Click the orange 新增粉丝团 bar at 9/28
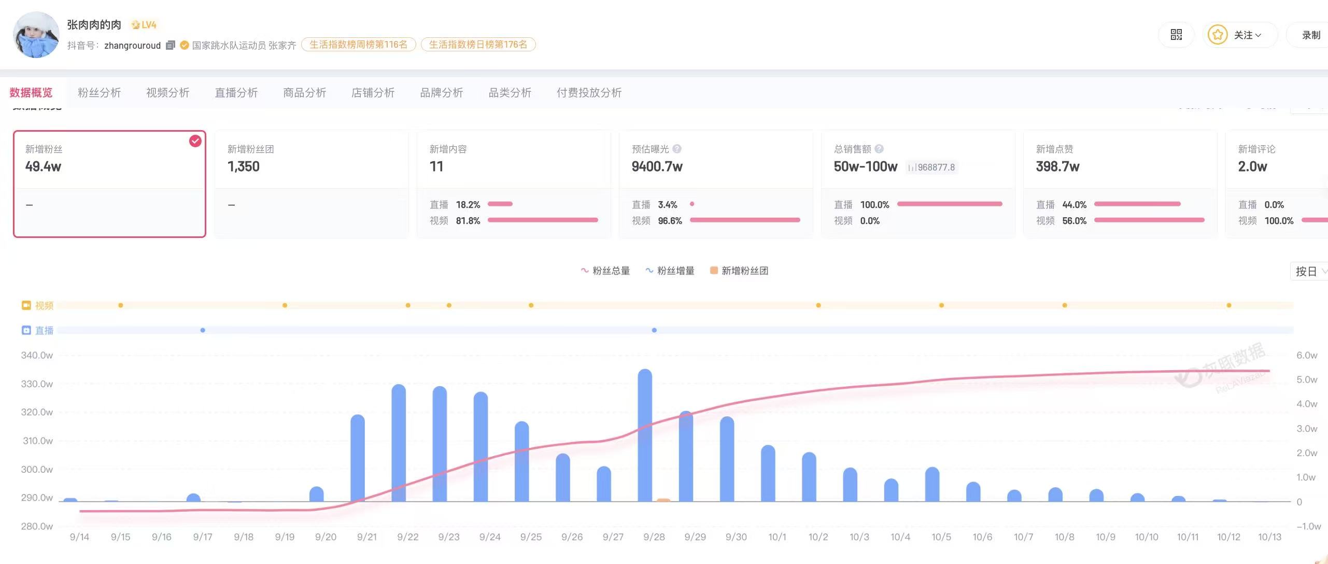The height and width of the screenshot is (564, 1328). (x=663, y=500)
